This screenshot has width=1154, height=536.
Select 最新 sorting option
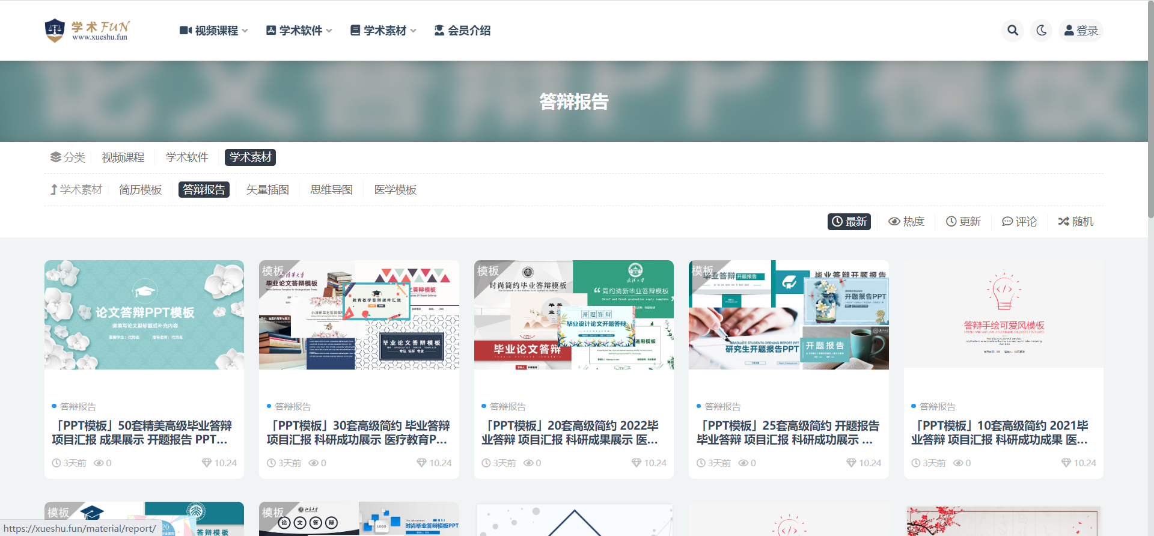click(x=849, y=222)
